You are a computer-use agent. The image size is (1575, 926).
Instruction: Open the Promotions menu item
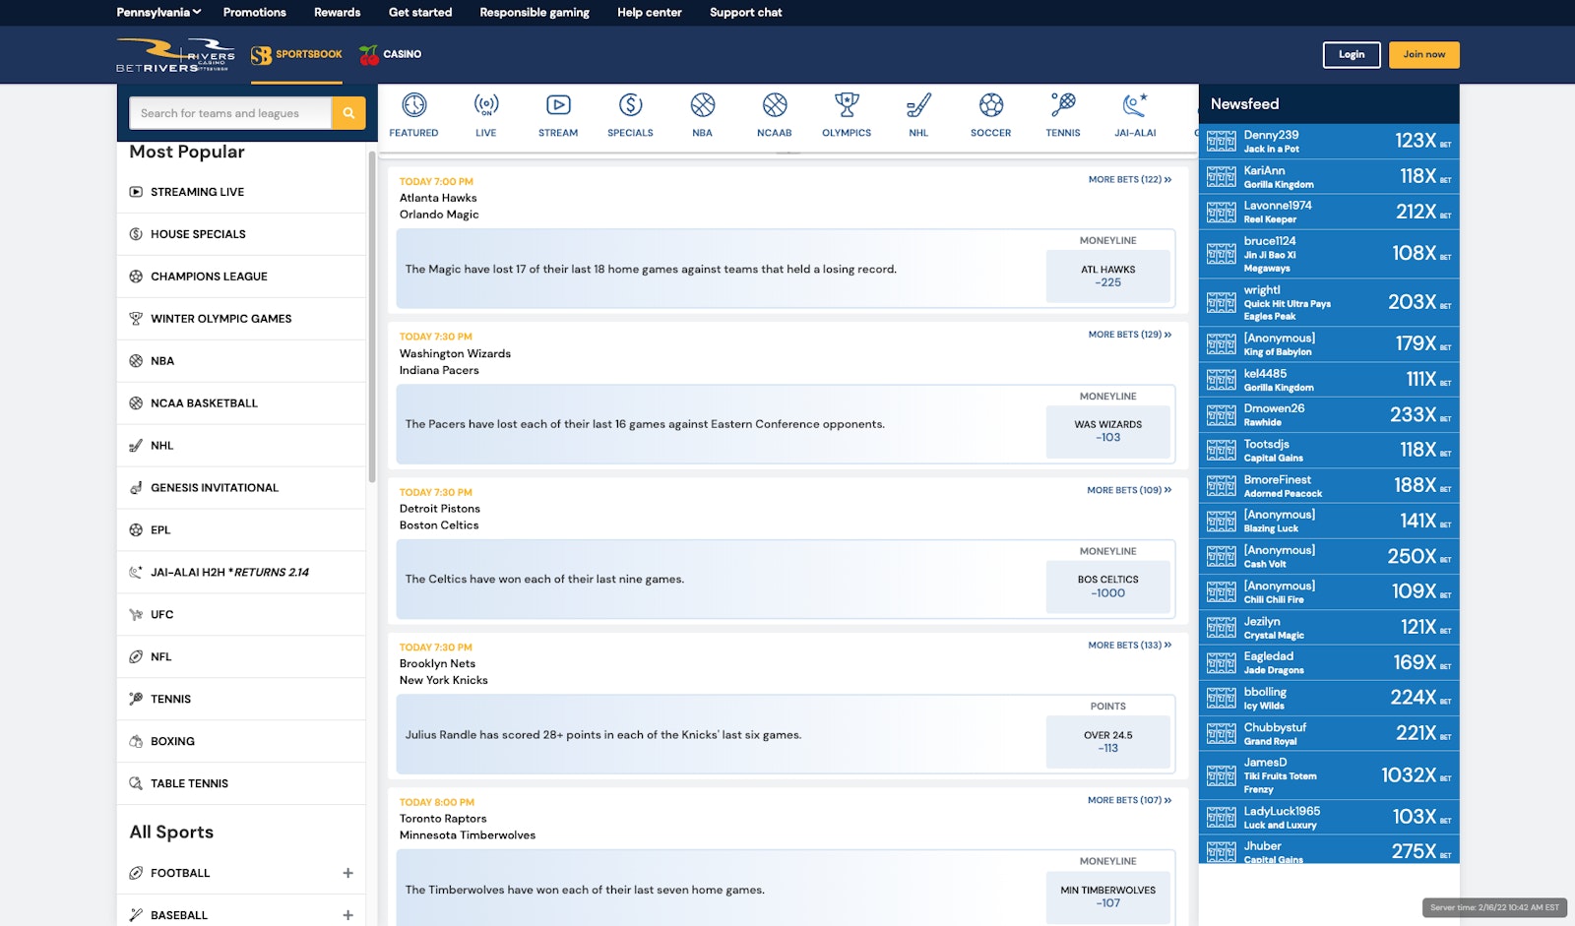point(254,13)
